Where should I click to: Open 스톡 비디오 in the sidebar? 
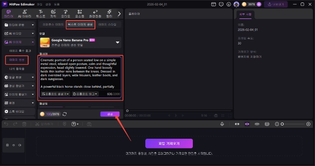pyautogui.click(x=19, y=112)
